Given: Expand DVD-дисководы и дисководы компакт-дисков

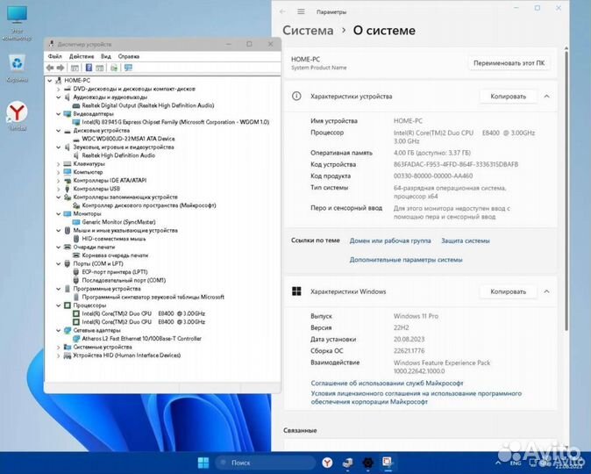Looking at the screenshot, I should (x=58, y=89).
